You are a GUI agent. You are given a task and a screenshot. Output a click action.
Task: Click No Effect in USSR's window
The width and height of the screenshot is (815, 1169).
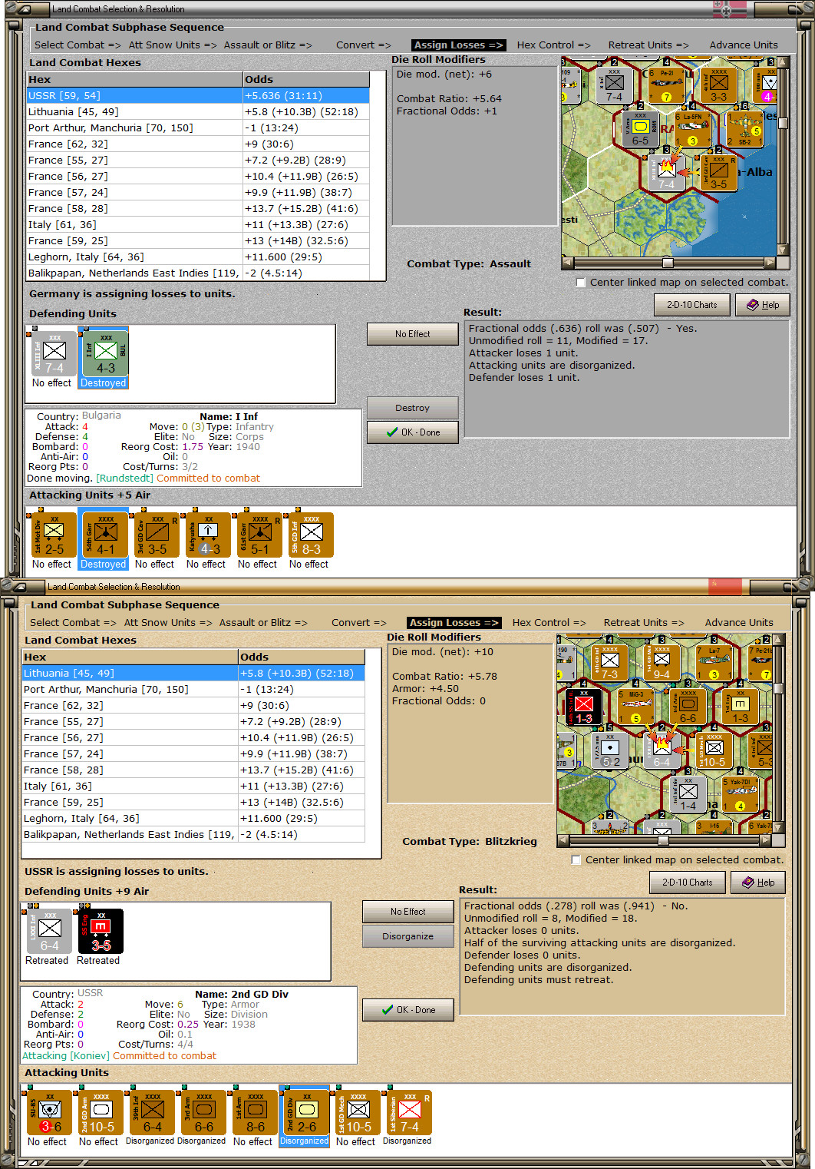tap(407, 912)
